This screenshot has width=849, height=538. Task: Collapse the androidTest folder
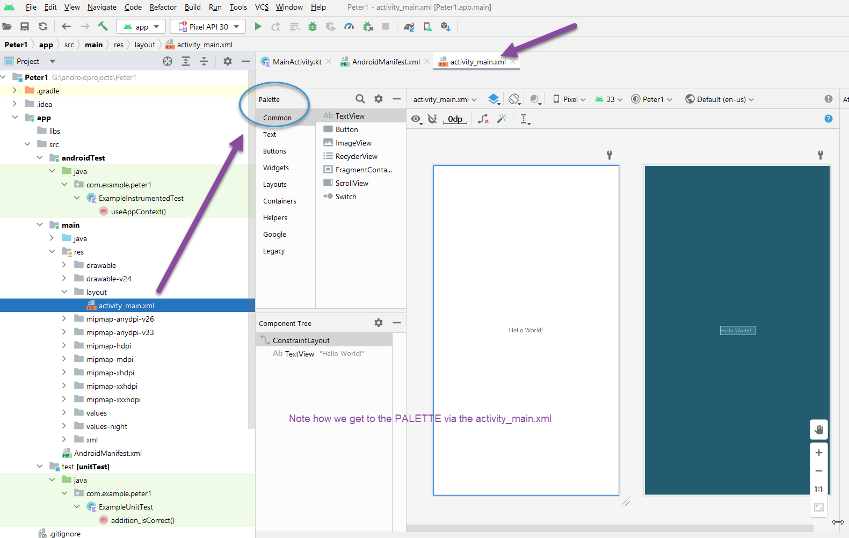pos(39,158)
